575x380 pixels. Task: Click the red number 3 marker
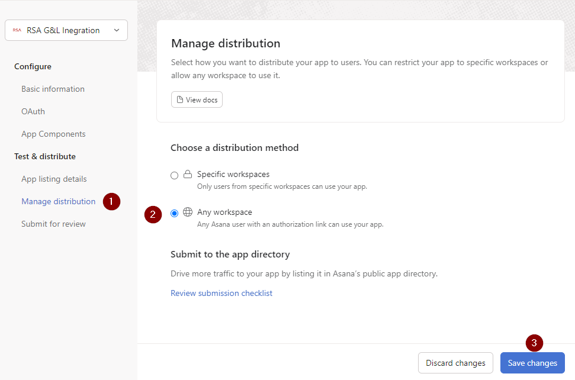[534, 343]
